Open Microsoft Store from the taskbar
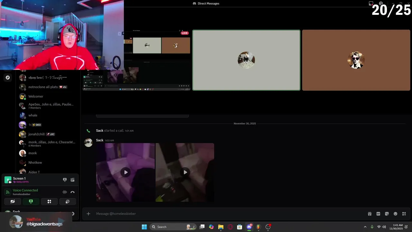 coord(239,227)
